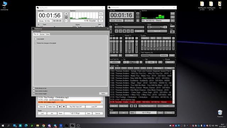Image resolution: width=227 pixels, height=128 pixels.
Task: Pause playback in the dark player
Action: click(x=120, y=31)
